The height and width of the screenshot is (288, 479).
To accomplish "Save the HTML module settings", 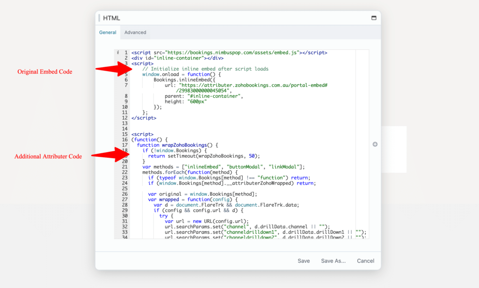I will point(304,261).
